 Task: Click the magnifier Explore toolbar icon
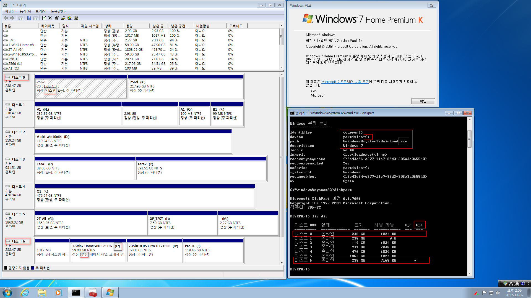(69, 18)
